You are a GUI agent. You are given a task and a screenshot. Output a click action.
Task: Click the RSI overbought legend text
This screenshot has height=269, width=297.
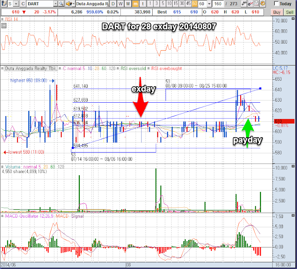166,68
